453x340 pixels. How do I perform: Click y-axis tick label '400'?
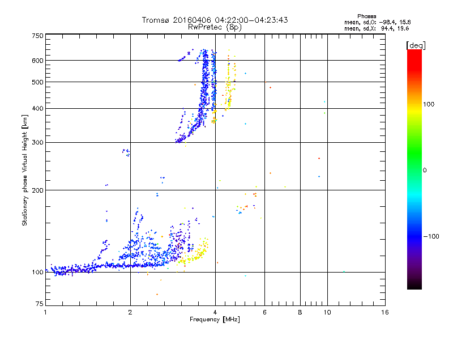pos(37,109)
